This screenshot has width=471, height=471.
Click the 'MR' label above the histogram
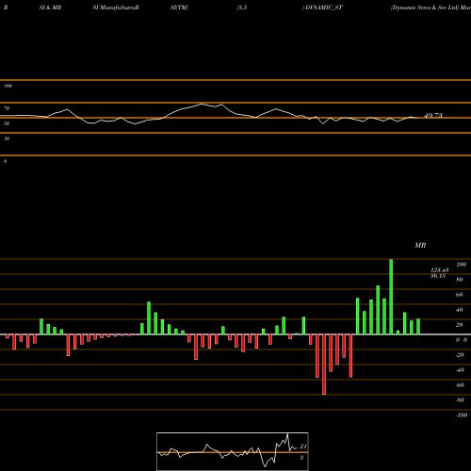420,245
